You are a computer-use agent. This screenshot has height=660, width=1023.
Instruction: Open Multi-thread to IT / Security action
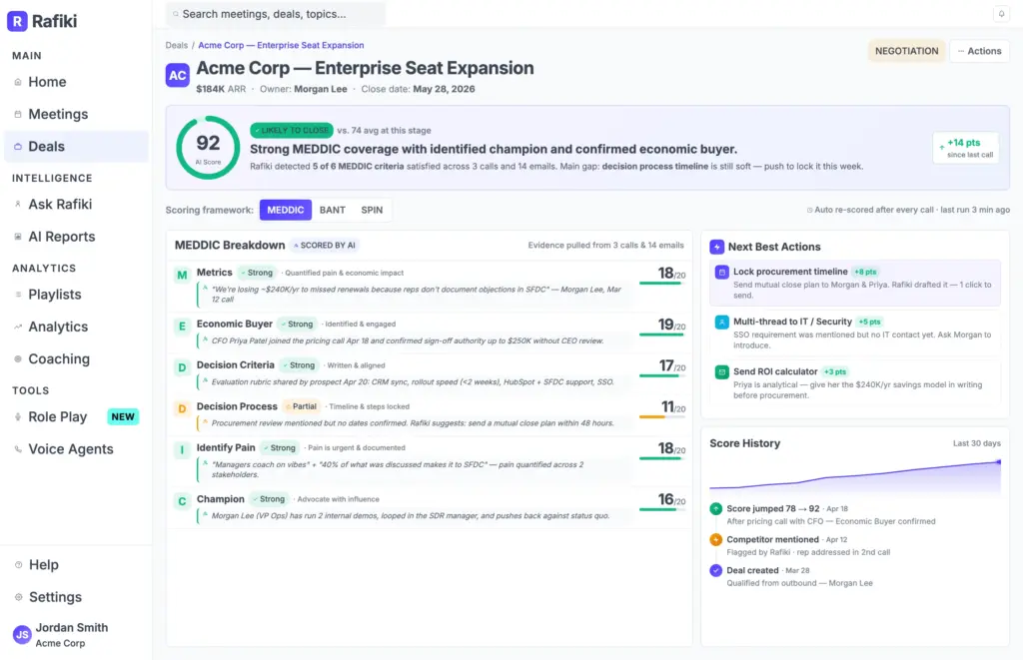click(855, 333)
